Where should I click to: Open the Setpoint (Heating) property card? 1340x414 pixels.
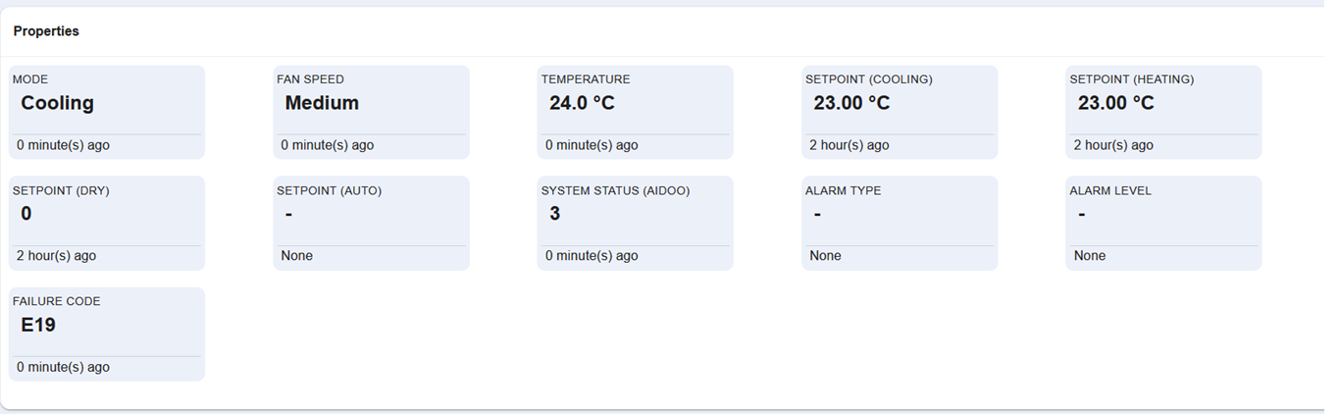coord(1163,112)
